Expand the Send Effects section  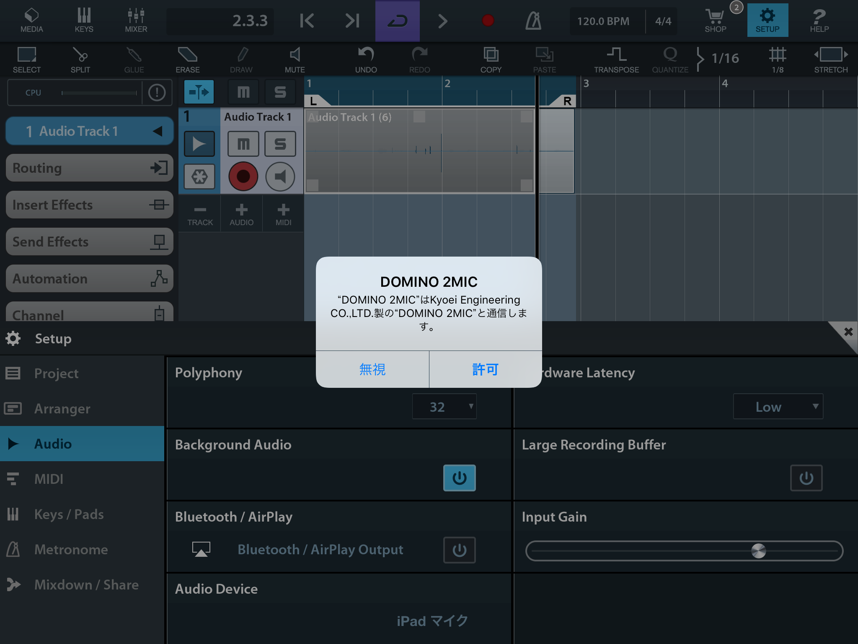click(89, 242)
